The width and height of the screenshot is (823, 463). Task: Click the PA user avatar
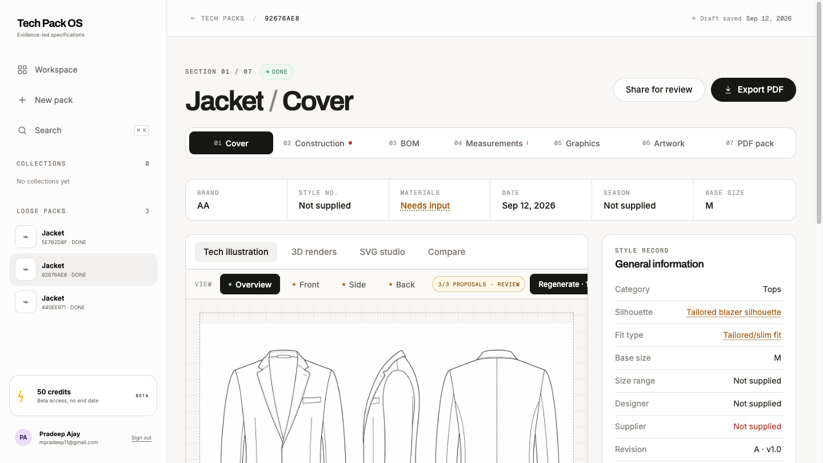click(x=23, y=437)
